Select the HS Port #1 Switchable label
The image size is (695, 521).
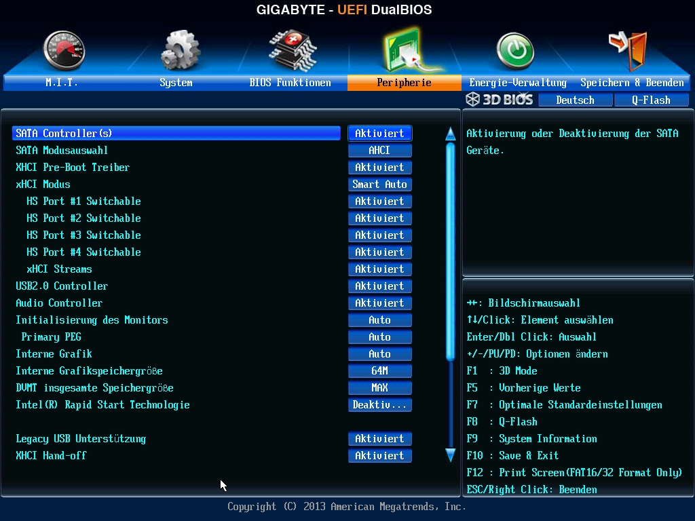click(83, 201)
